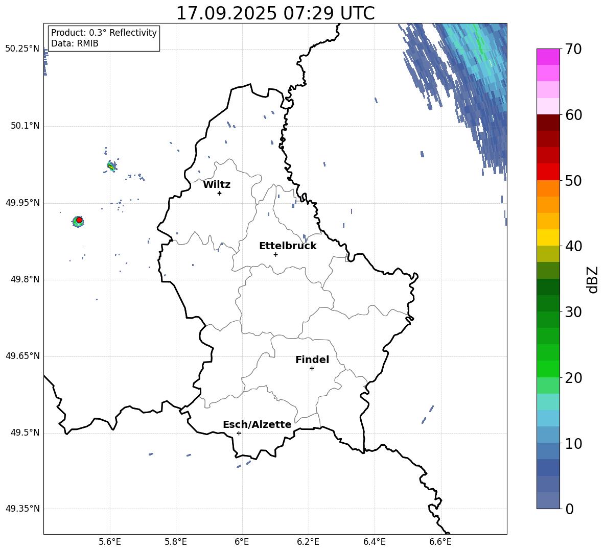Select the Esch/Alzette station cross marker
Viewport: 605px width, 552px height.
[x=239, y=433]
